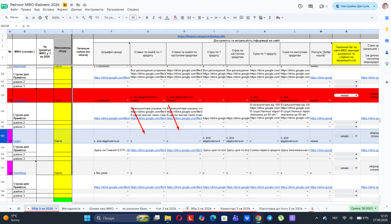This screenshot has height=224, width=391.
Task: Decrease font size minus button
Action: pyautogui.click(x=126, y=18)
